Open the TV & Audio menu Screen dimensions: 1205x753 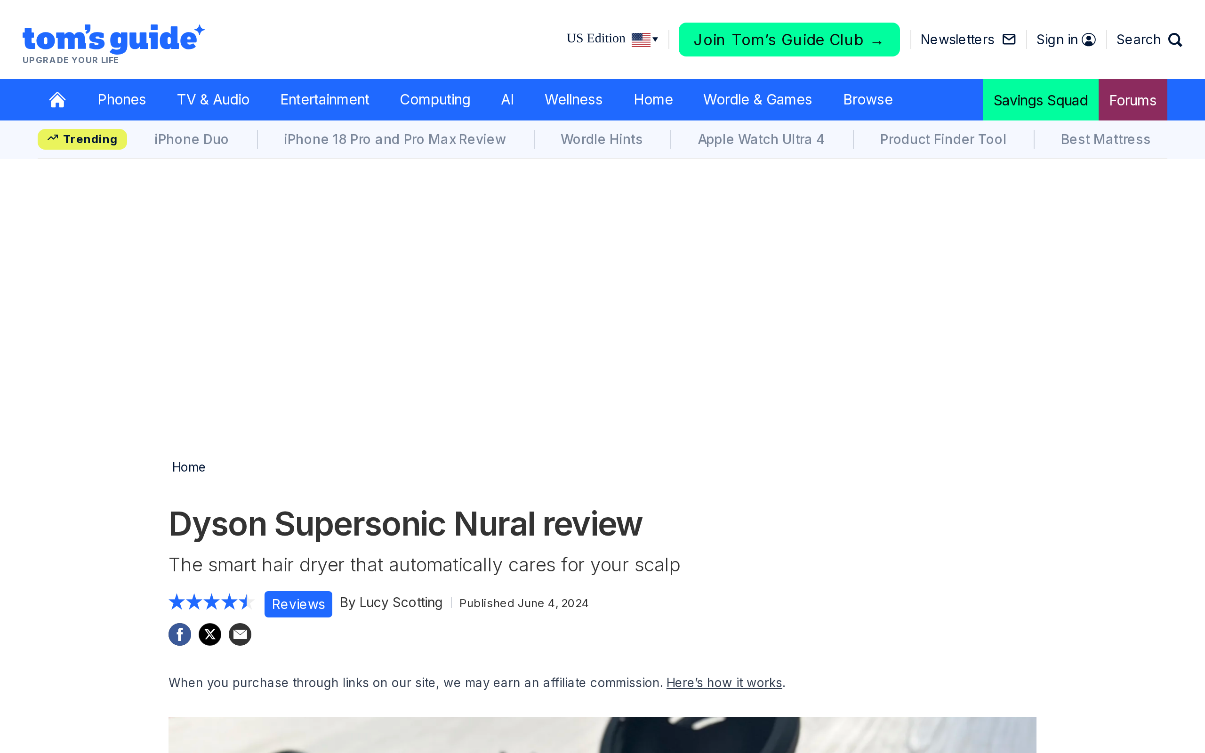(213, 100)
